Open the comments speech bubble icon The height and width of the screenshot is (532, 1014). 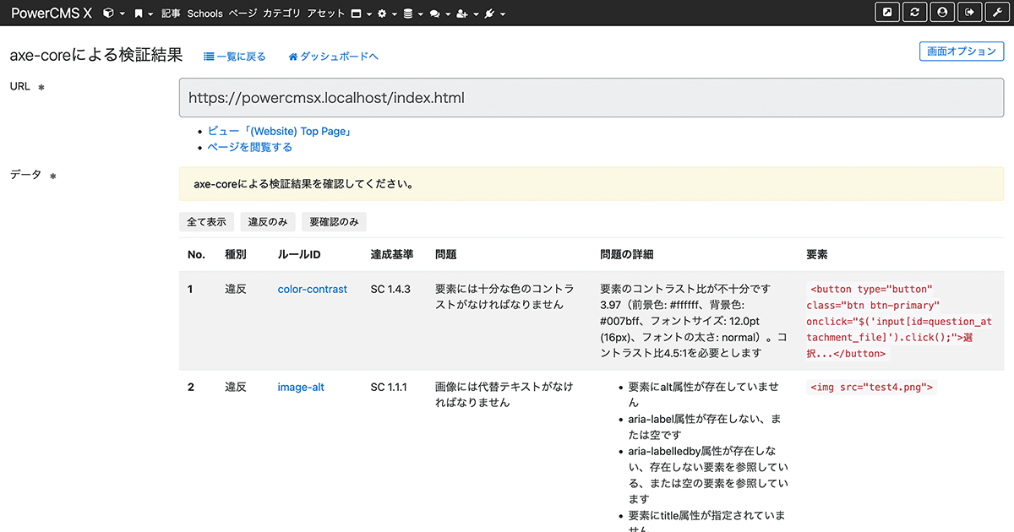tap(433, 13)
